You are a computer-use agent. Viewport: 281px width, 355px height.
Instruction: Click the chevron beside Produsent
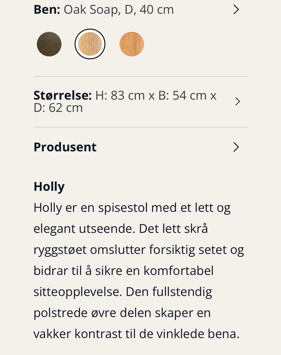(x=236, y=147)
